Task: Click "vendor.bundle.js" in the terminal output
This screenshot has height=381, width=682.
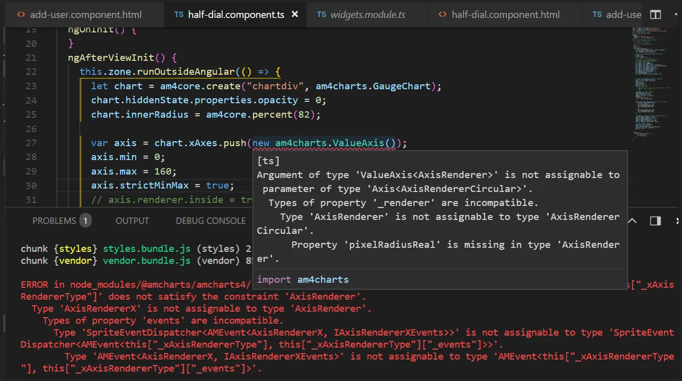Action: click(x=147, y=260)
